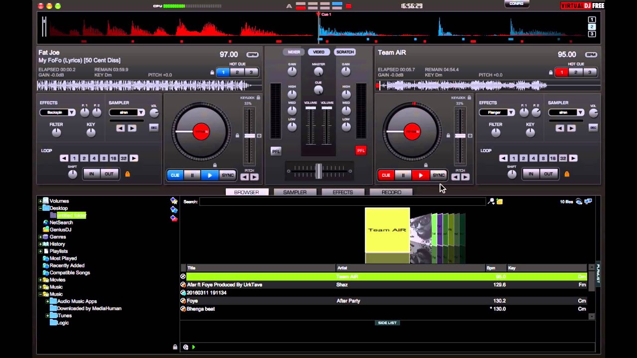
Task: Toggle right deck red PFL button
Action: pos(361,150)
